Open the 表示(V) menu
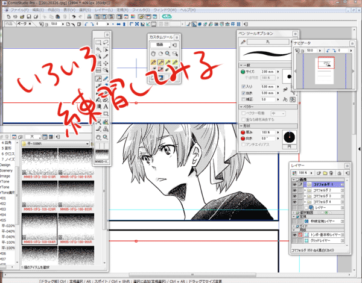Image resolution: width=362 pixels, height=283 pixels. click(x=69, y=10)
